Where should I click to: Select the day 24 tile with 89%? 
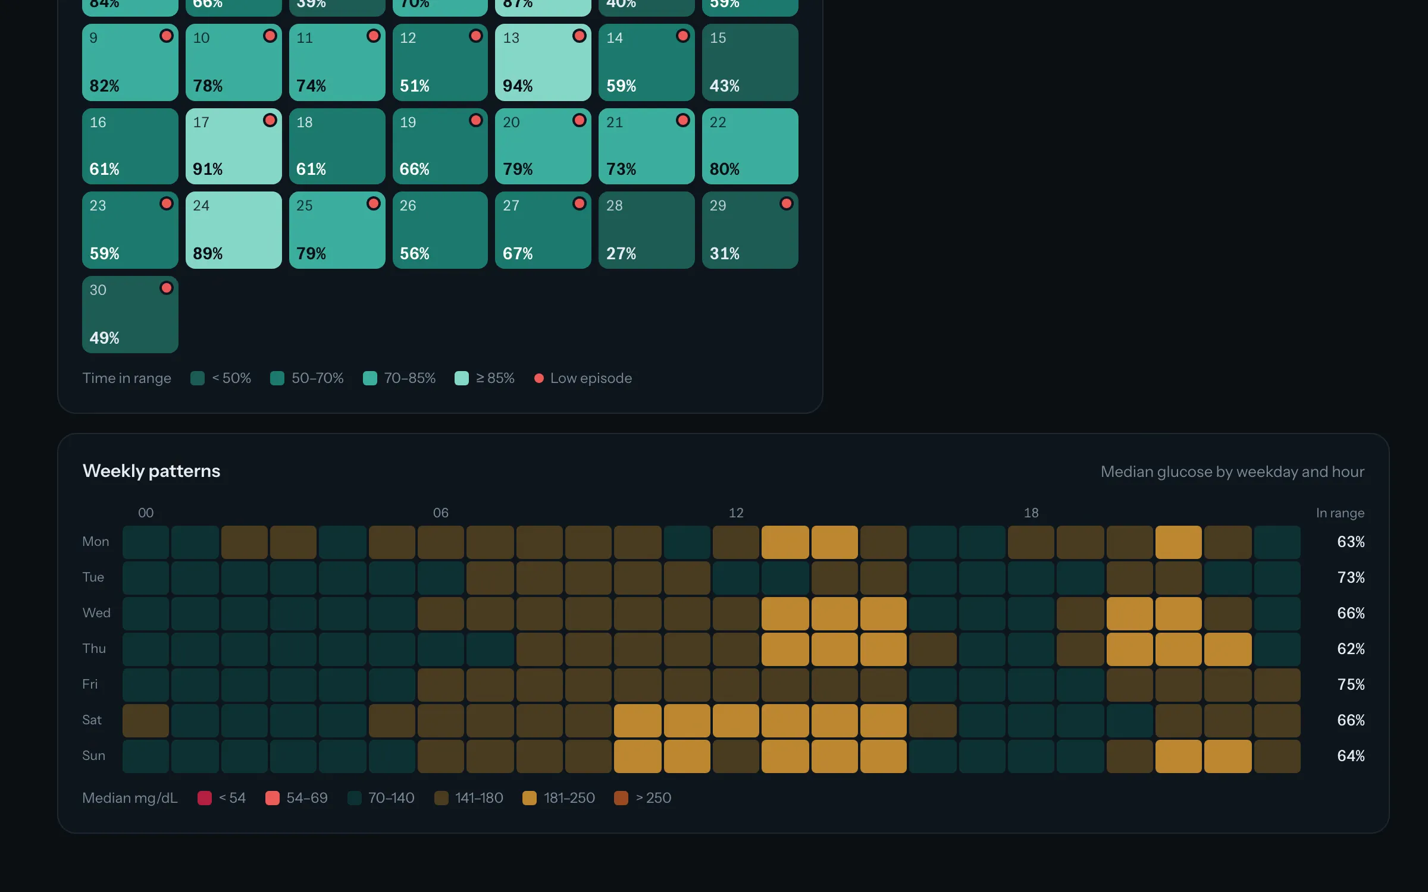point(233,230)
